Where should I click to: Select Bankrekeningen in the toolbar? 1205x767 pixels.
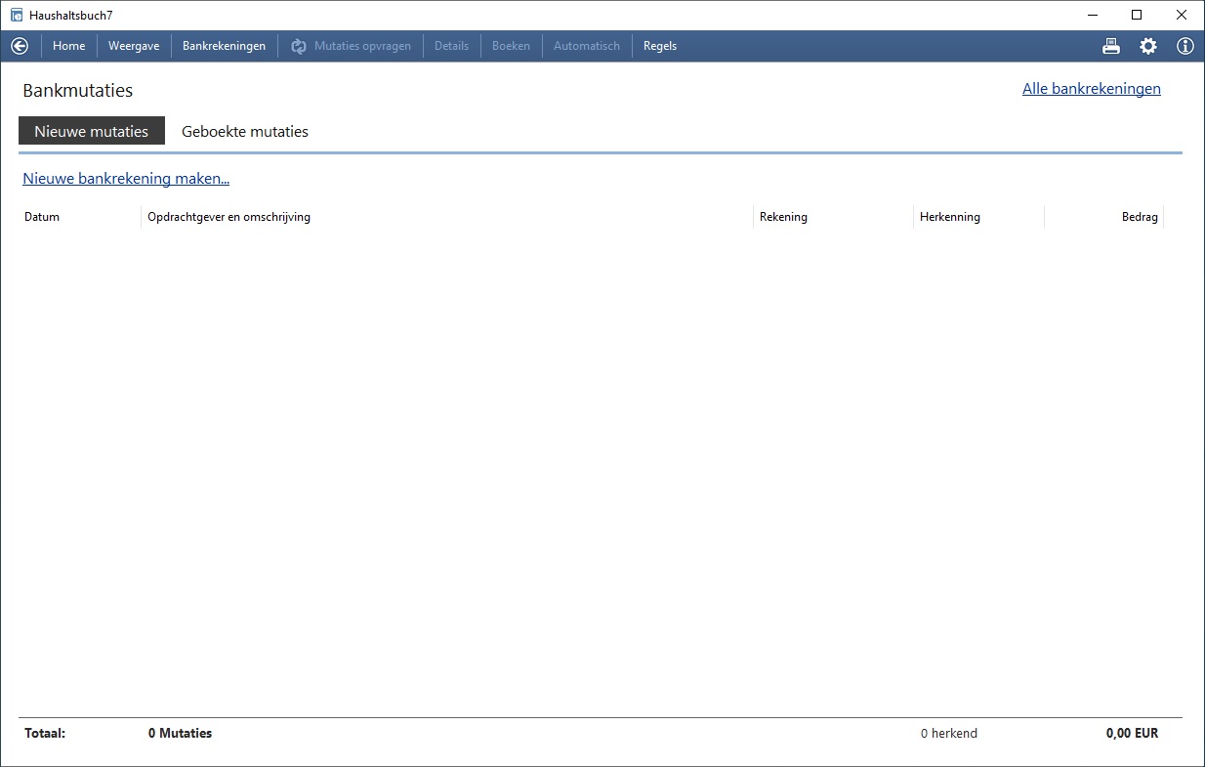point(224,46)
